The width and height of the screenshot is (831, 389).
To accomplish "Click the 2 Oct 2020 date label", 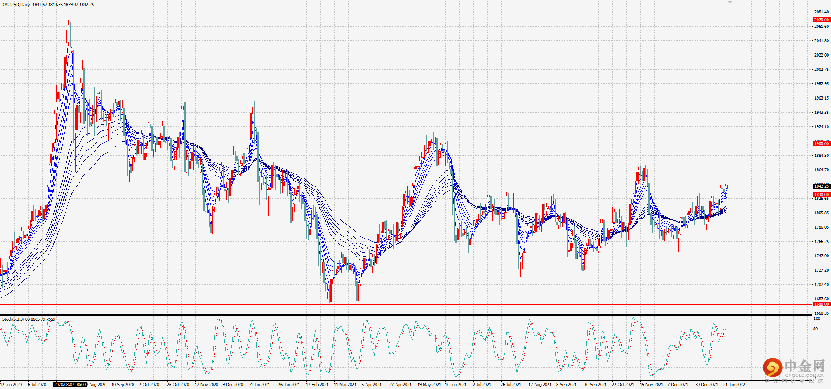I will (149, 385).
